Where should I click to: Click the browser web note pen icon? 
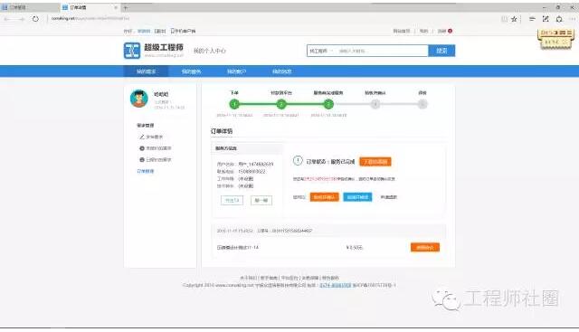coord(546,19)
